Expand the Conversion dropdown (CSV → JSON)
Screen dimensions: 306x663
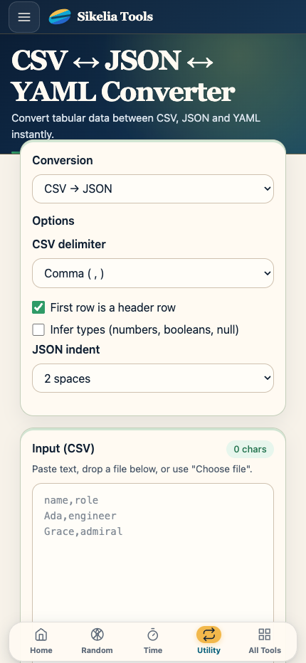click(x=153, y=189)
